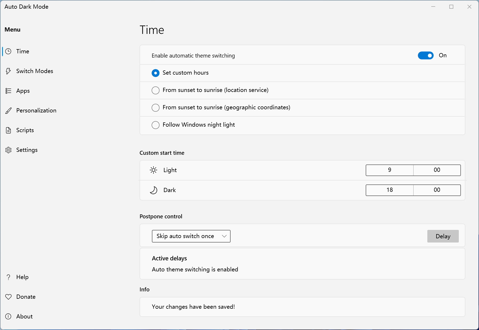
Task: Click the clock icon beside Time
Action: [8, 51]
